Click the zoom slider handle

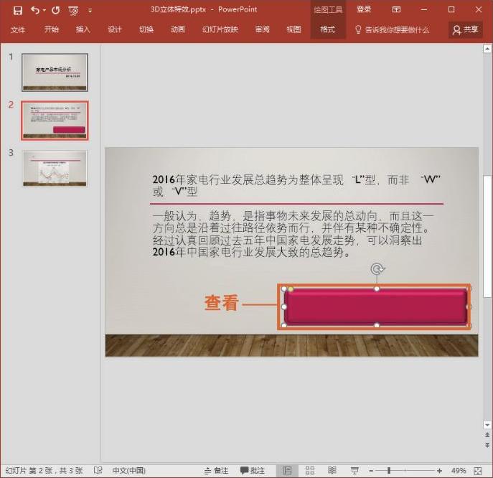[x=389, y=471]
